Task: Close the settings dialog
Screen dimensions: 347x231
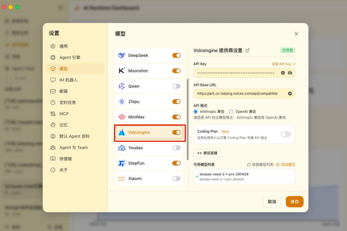Action: click(296, 34)
